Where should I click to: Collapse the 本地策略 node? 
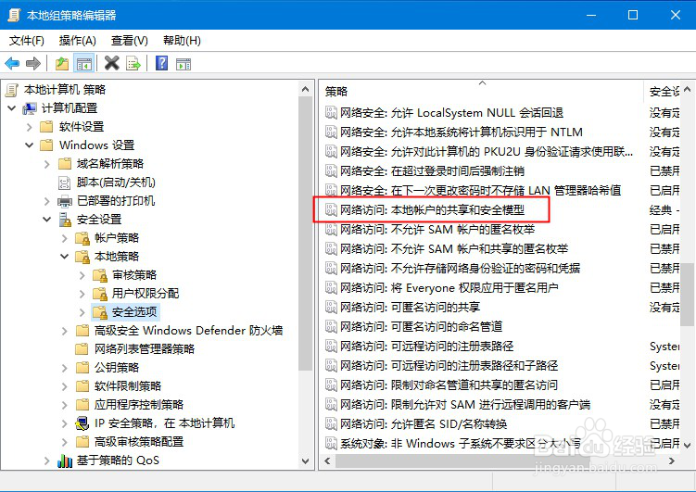tap(65, 257)
